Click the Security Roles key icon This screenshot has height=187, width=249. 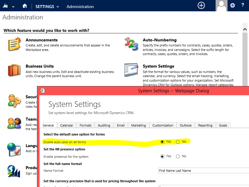14,101
